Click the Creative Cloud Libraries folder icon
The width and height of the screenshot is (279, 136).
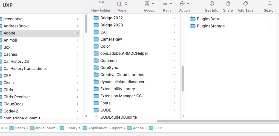pos(96,74)
